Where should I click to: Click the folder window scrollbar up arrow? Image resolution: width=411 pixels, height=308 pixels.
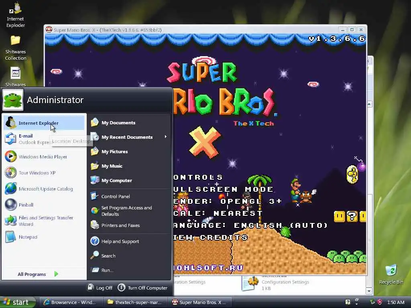coord(369,104)
